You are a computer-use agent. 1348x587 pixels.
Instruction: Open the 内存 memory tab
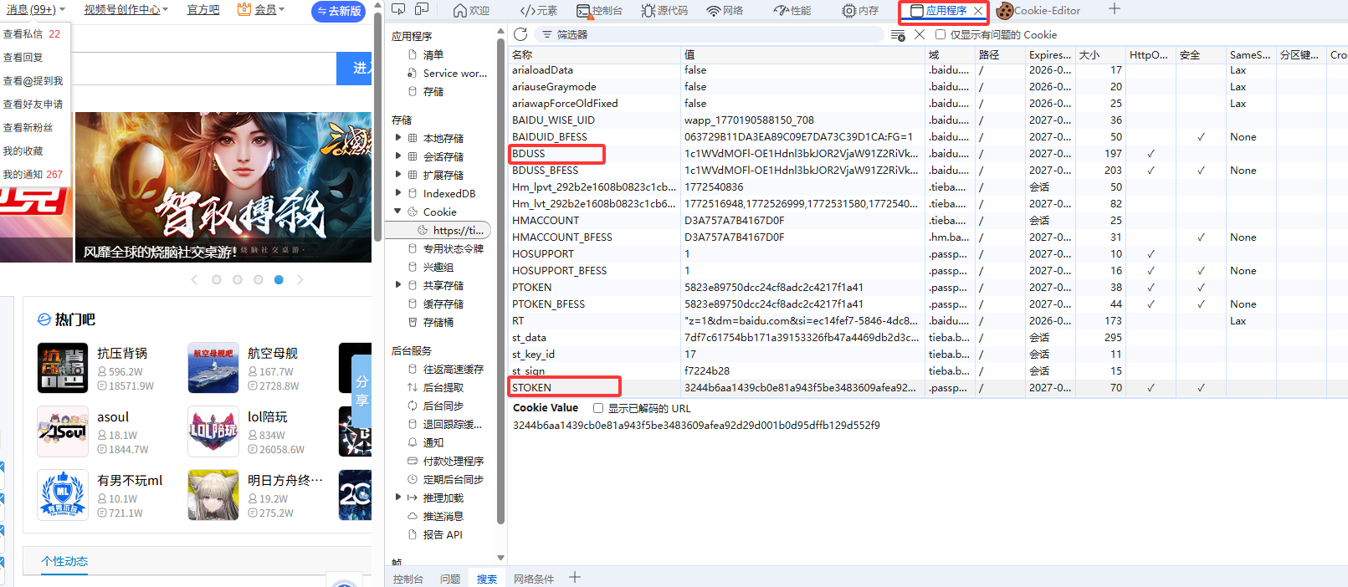pos(860,11)
